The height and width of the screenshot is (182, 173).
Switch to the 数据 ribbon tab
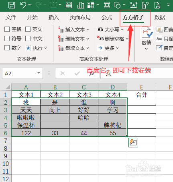(x=160, y=17)
